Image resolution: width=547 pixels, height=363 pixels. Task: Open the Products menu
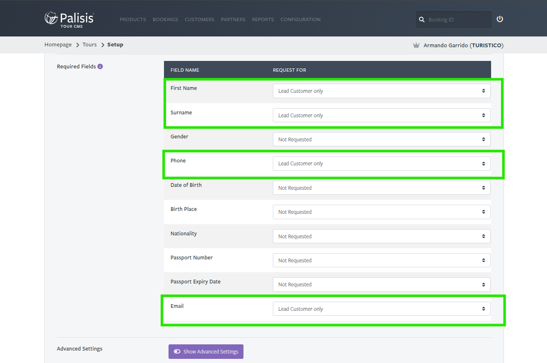tap(133, 19)
